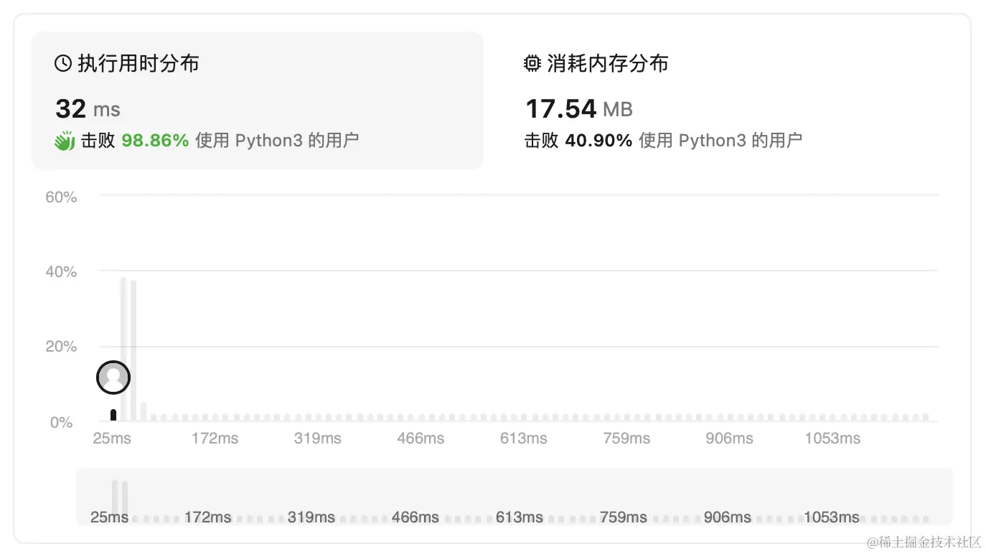Click the small black bar under the avatar
Viewport: 986px width, 554px height.
113,415
